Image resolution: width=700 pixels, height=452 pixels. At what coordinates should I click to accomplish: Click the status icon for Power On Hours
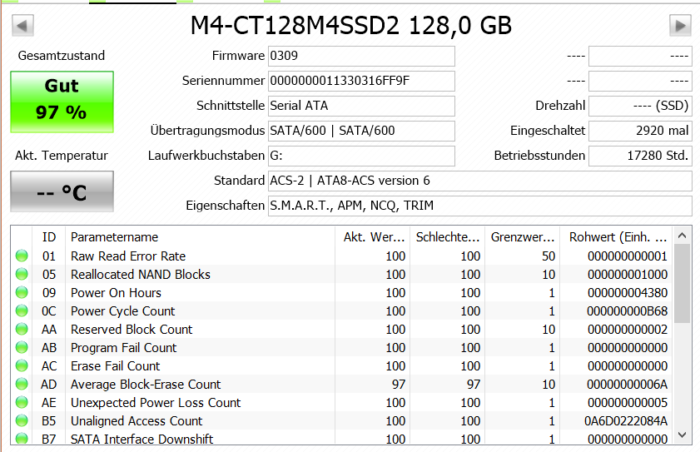22,292
